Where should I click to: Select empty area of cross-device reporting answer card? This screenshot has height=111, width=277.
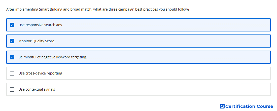(x=166, y=73)
